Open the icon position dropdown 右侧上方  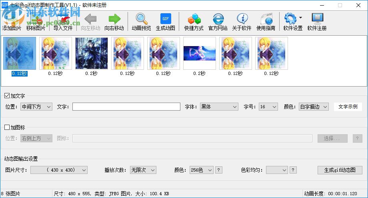(x=36, y=138)
